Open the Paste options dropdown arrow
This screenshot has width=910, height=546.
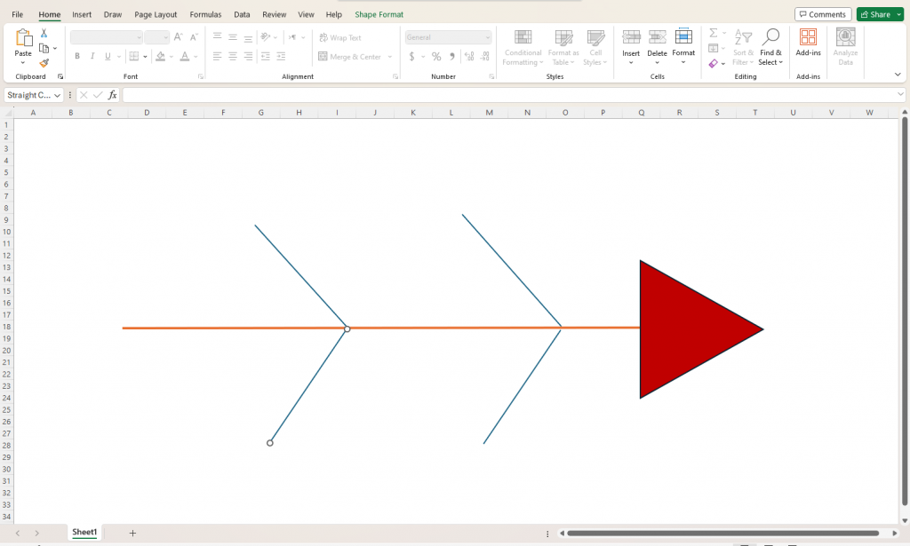pyautogui.click(x=23, y=63)
